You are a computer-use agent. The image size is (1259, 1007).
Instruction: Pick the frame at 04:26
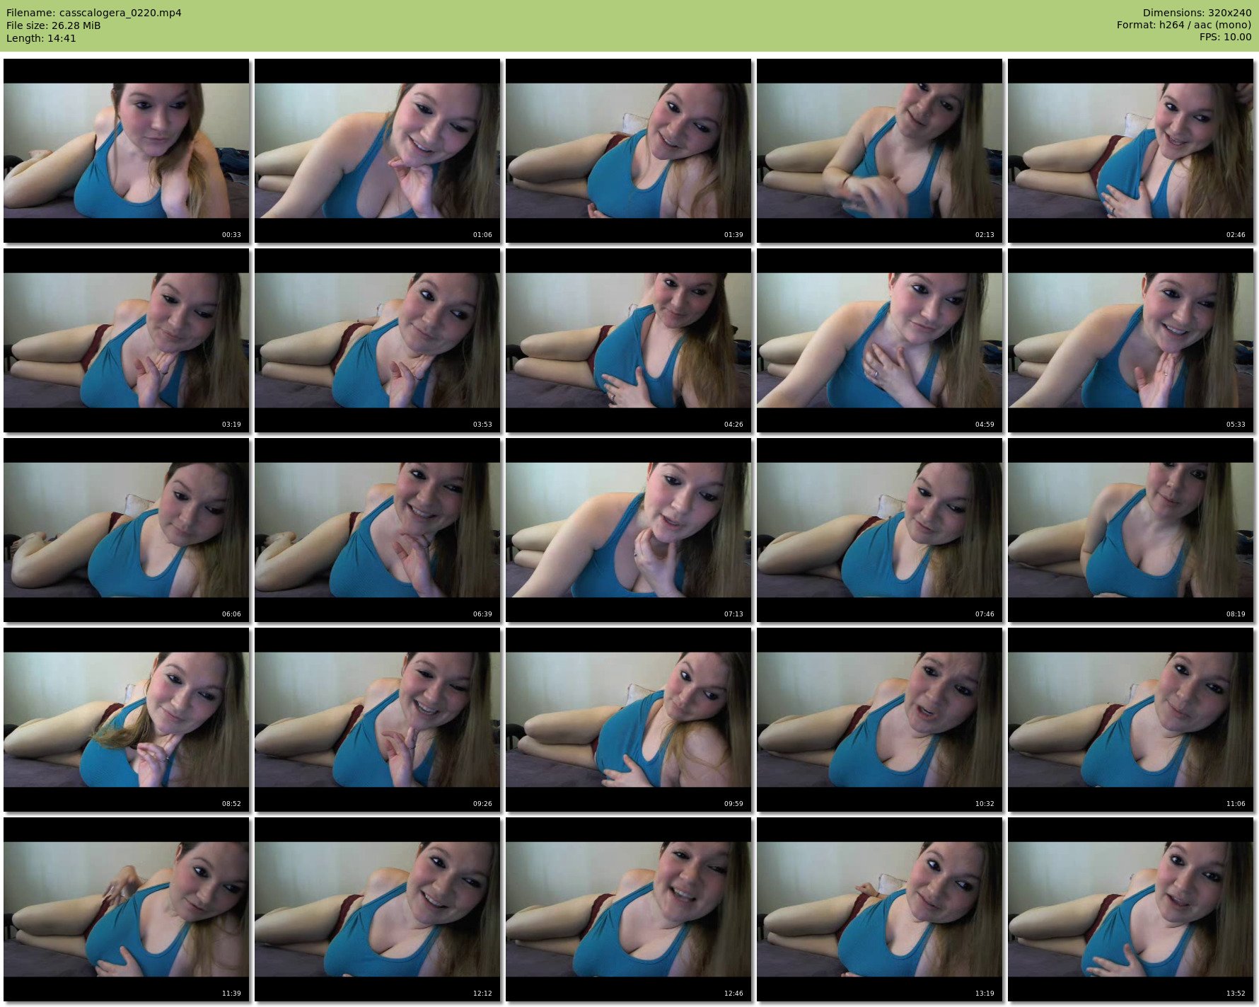tap(629, 340)
